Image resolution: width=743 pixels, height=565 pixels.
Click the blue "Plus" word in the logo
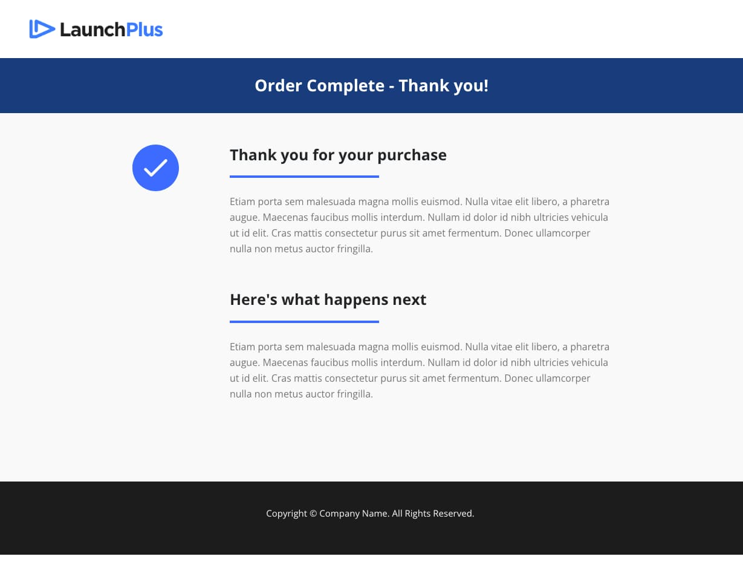click(x=144, y=29)
